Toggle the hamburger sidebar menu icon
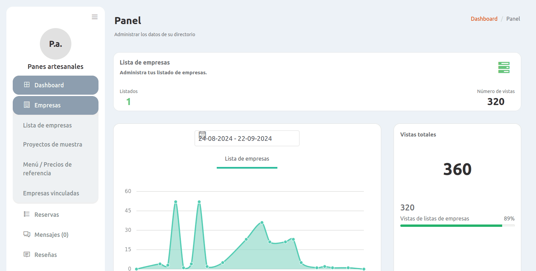This screenshot has width=536, height=271. click(95, 17)
